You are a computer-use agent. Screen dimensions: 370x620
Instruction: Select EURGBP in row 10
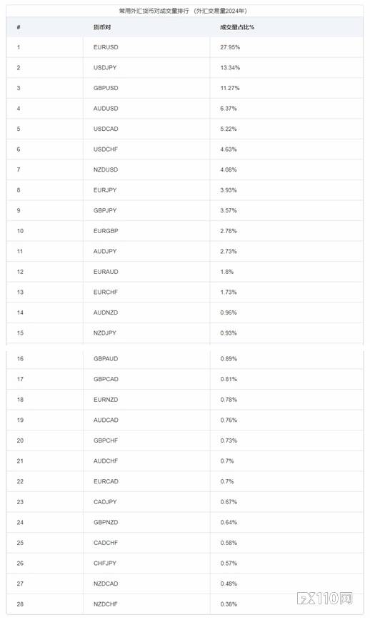[106, 231]
